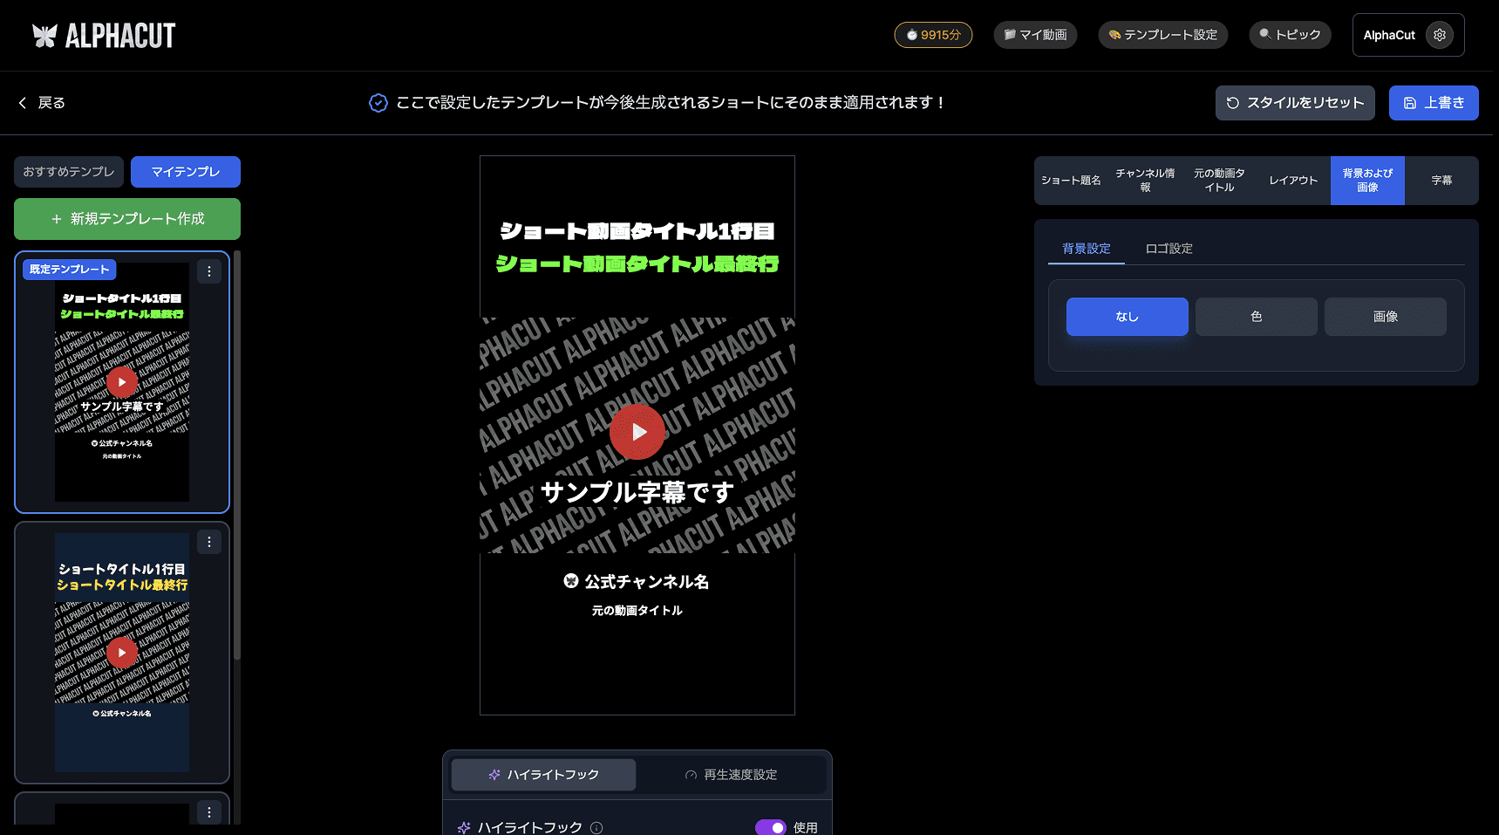Select the 既定テンプレート thumbnail
1499x835 pixels.
coord(121,382)
